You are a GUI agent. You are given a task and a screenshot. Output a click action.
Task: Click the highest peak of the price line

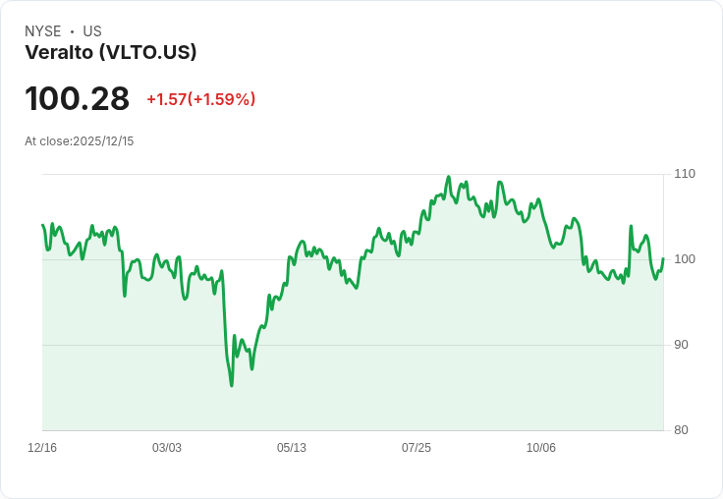[x=448, y=177]
